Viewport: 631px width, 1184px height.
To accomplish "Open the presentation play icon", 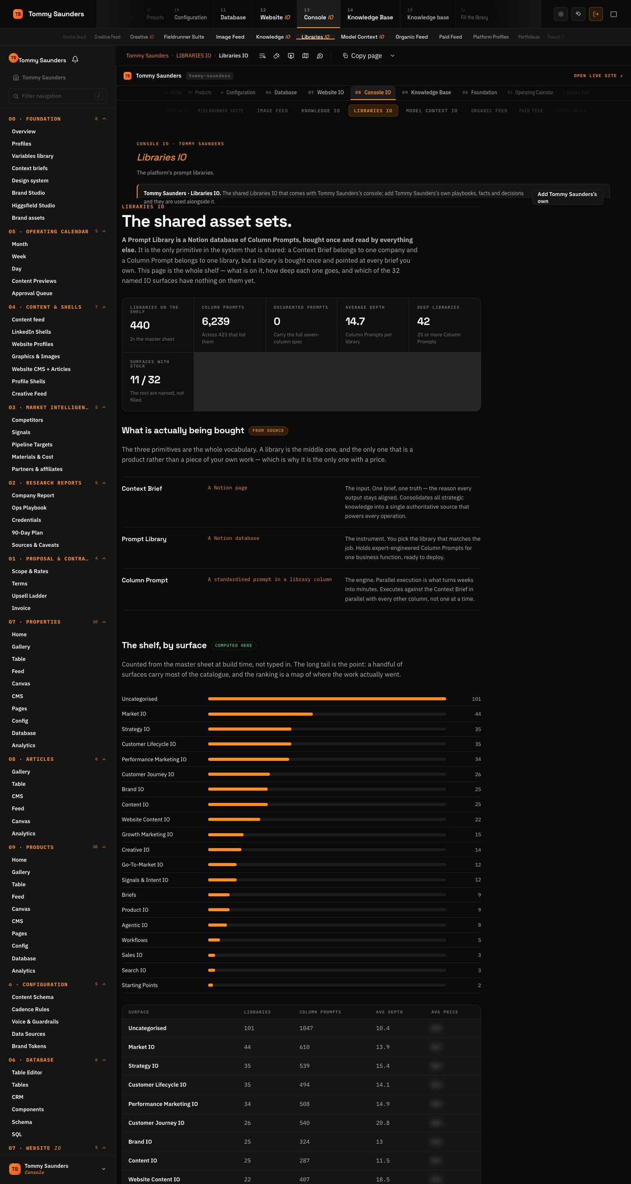I will (291, 56).
